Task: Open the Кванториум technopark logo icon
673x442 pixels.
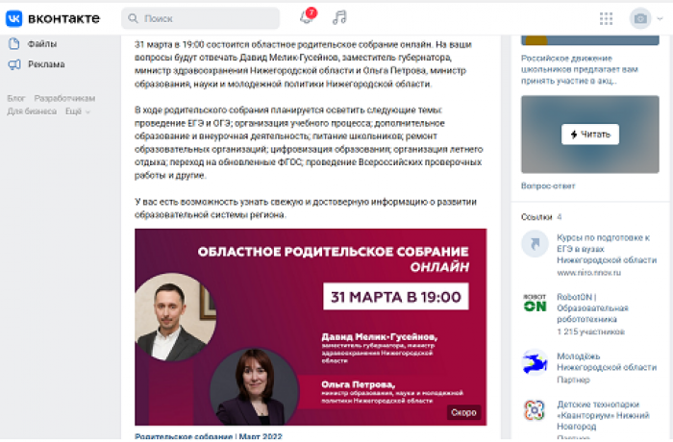Action: (x=535, y=410)
